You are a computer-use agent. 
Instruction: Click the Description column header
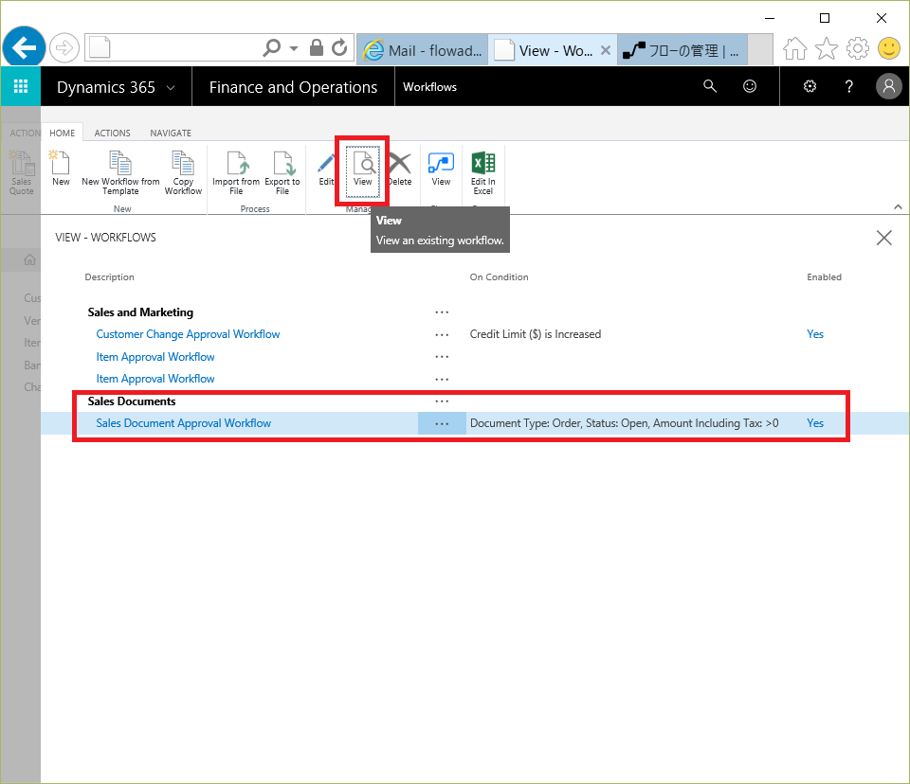point(109,277)
